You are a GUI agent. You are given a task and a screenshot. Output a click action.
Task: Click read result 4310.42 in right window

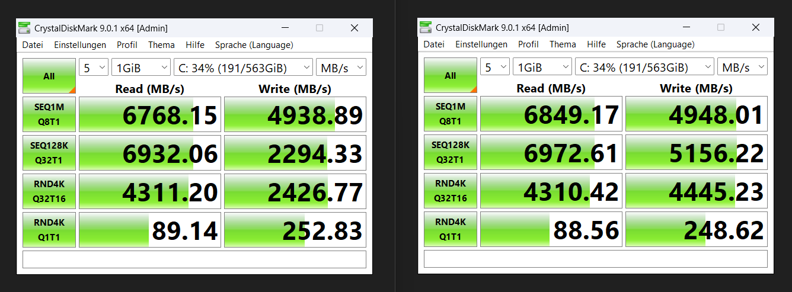coord(551,191)
